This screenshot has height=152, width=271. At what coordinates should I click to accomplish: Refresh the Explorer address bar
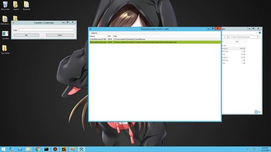pyautogui.click(x=228, y=37)
